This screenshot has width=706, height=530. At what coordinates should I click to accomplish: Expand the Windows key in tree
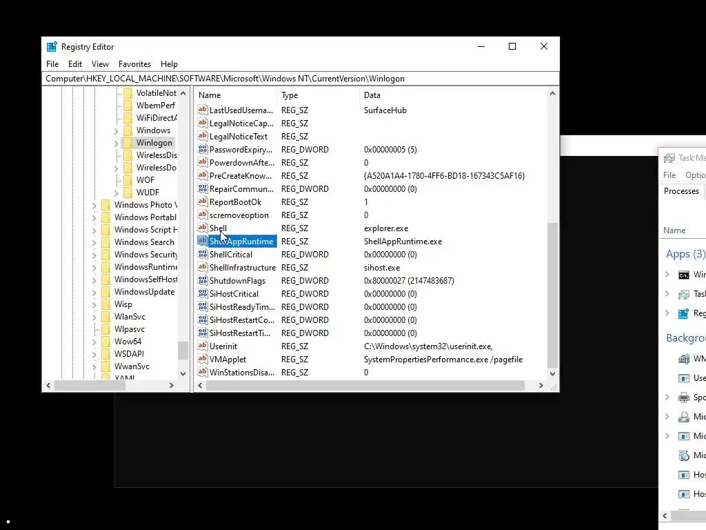[116, 131]
